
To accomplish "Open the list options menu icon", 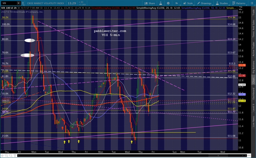I will click(x=252, y=3).
